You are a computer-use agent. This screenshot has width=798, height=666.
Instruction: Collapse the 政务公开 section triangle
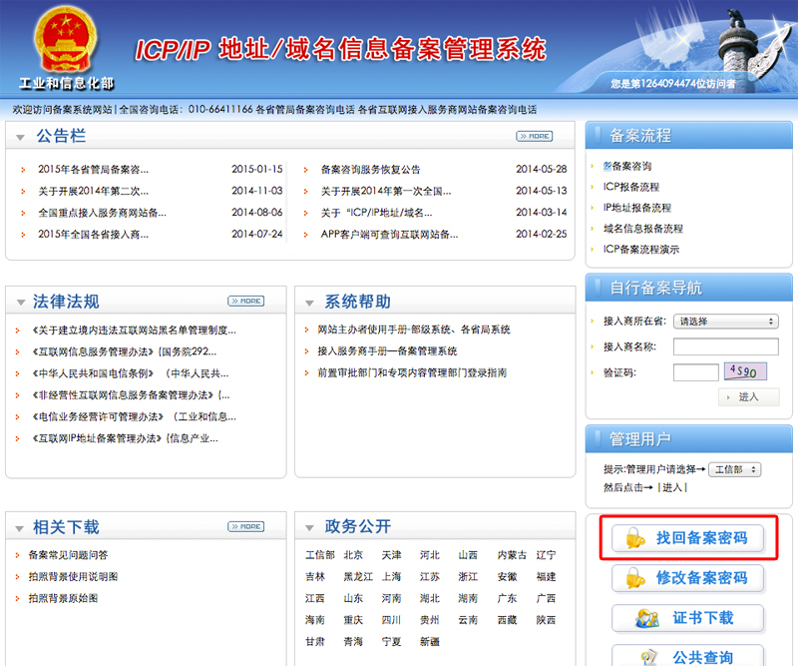click(309, 528)
